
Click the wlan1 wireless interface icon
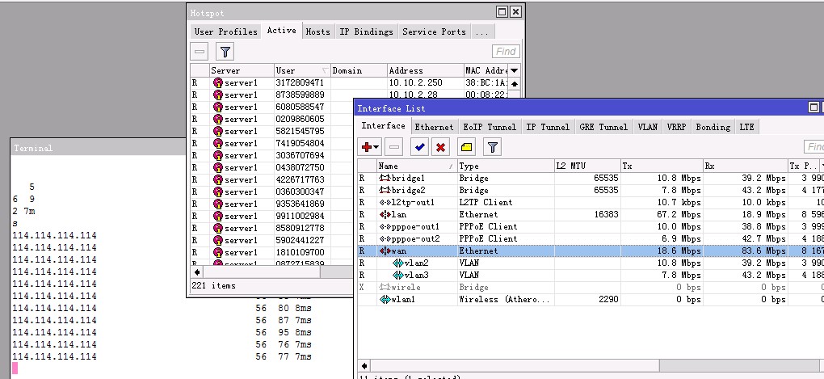coord(385,299)
